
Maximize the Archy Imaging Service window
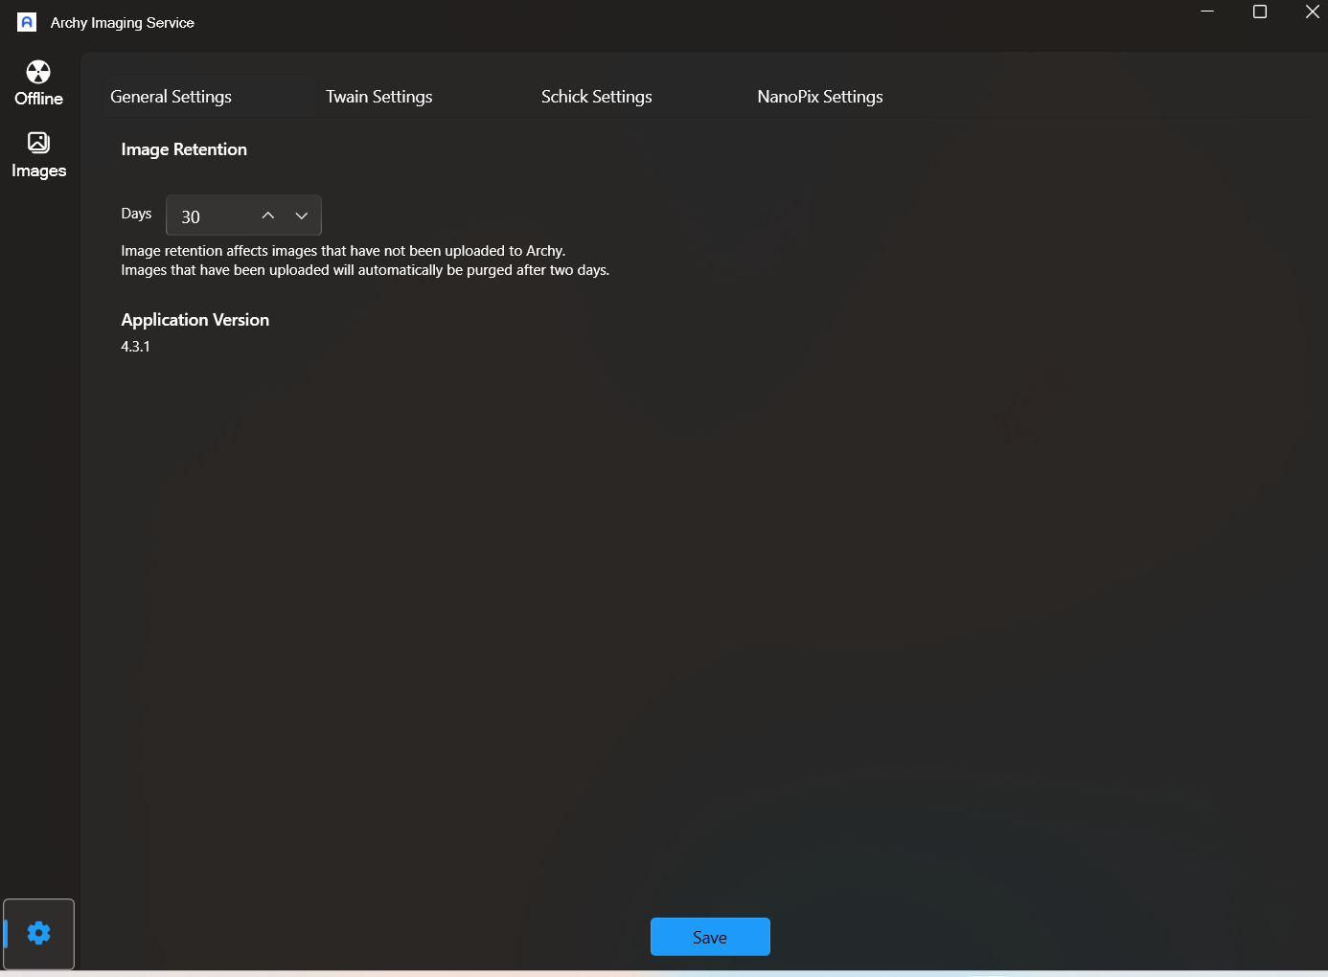(1260, 11)
